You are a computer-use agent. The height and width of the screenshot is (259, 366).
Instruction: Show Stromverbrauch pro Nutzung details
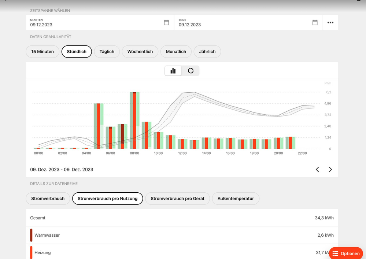[108, 199]
